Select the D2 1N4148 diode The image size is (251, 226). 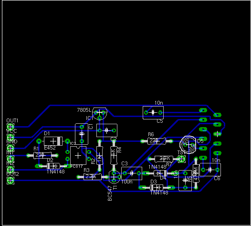[x=53, y=166]
